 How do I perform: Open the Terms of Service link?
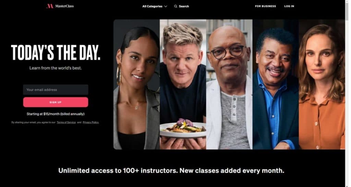click(x=66, y=122)
